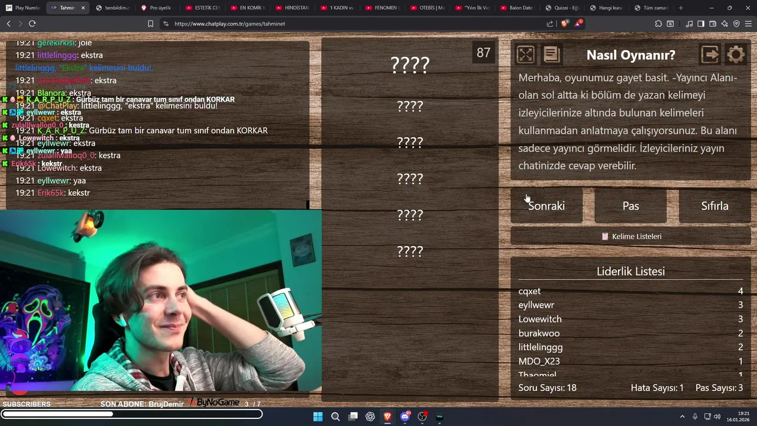The height and width of the screenshot is (426, 757).
Task: Click the Sonraki button
Action: 546,206
